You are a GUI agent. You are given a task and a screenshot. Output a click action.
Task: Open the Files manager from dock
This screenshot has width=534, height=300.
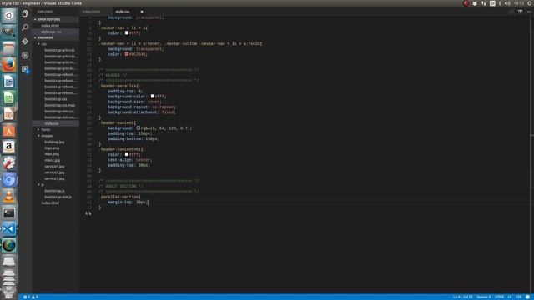(9, 48)
